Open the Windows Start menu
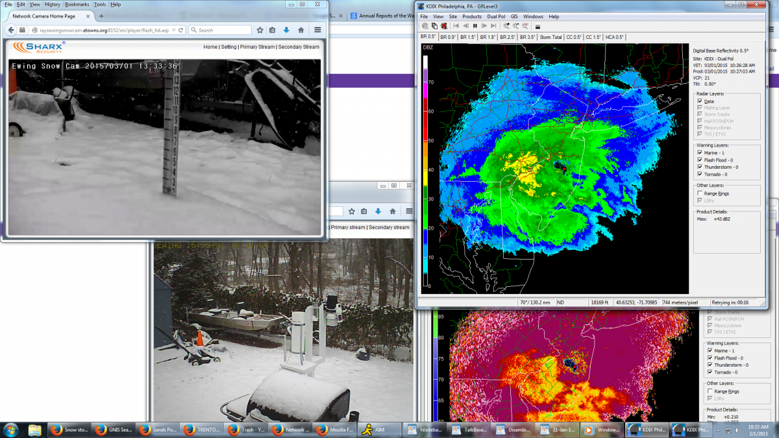779x438 pixels. tap(11, 430)
